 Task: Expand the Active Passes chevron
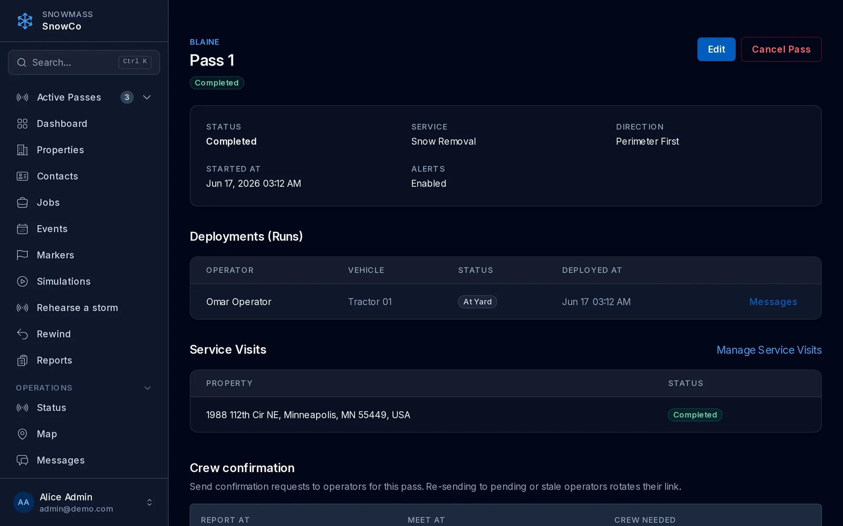click(147, 97)
